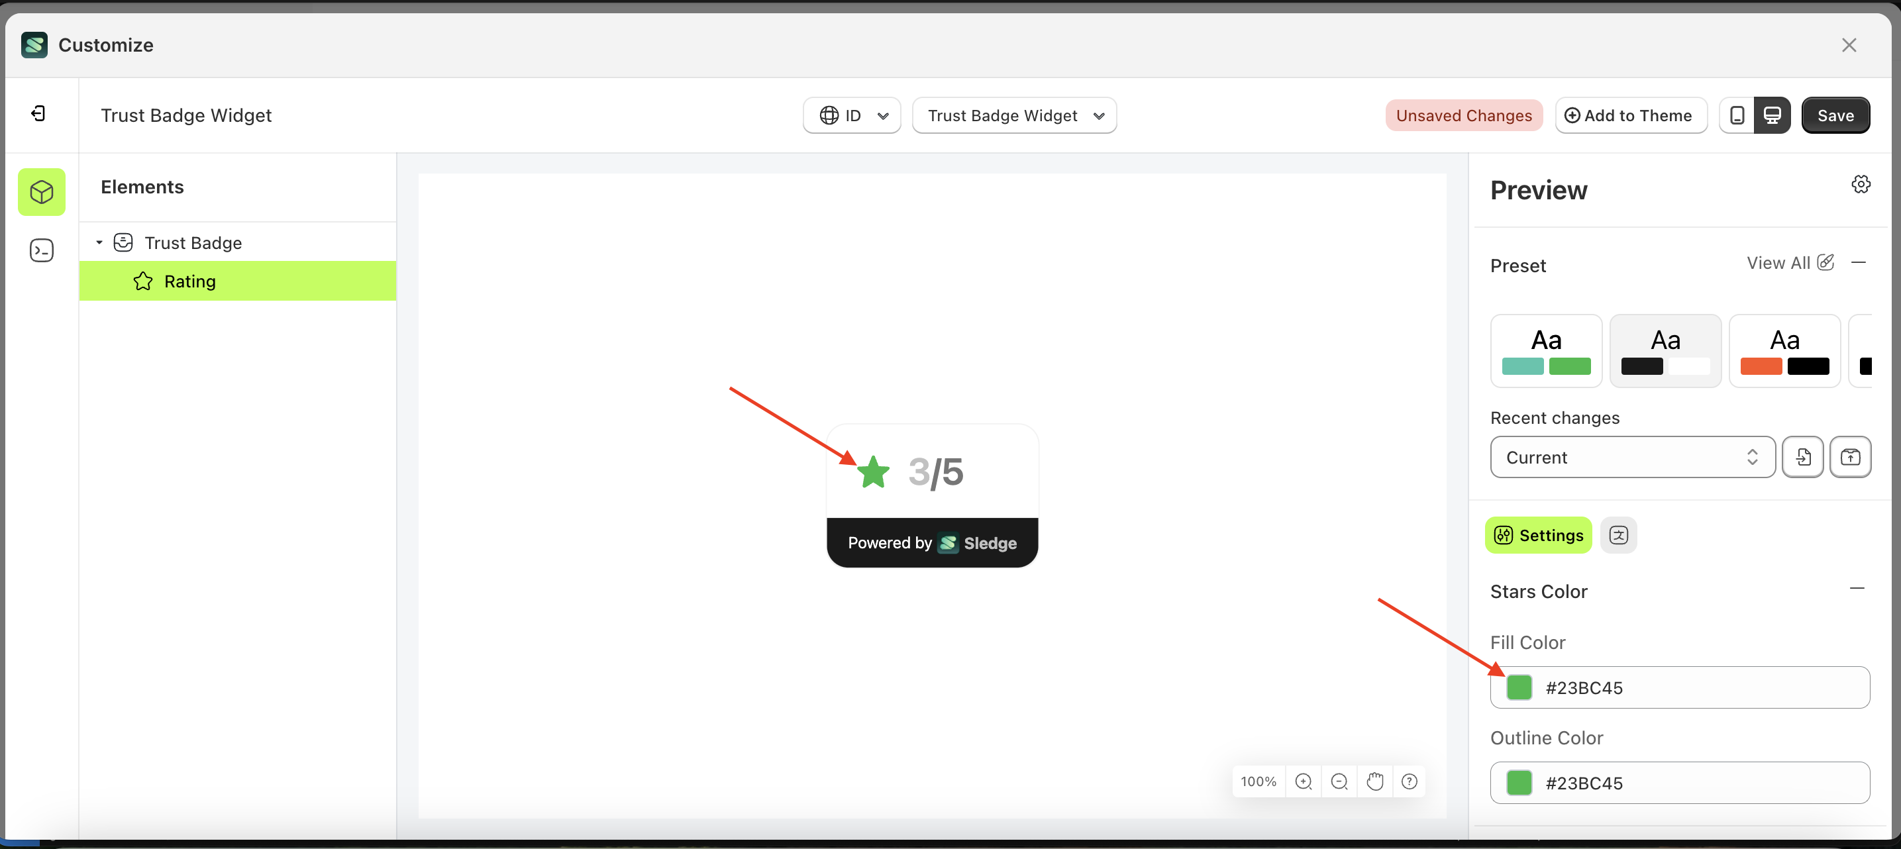
Task: Click the import file icon beside Current
Action: pyautogui.click(x=1803, y=458)
